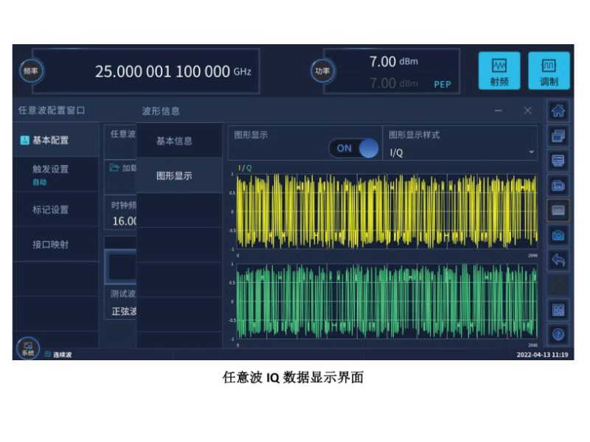Open 触发设置 trigger settings
Image resolution: width=590 pixels, height=442 pixels.
point(50,174)
